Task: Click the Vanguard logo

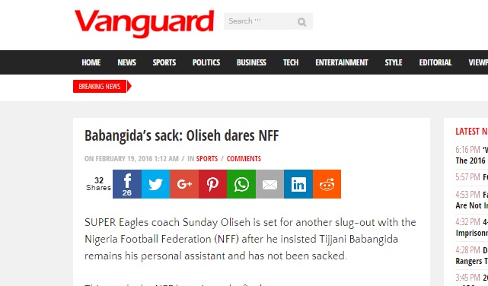Action: coord(144,23)
